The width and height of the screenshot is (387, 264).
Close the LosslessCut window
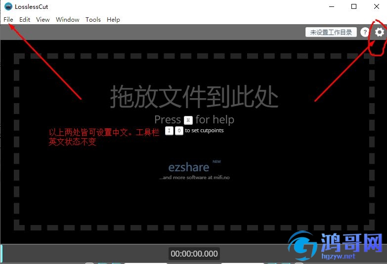pyautogui.click(x=377, y=6)
